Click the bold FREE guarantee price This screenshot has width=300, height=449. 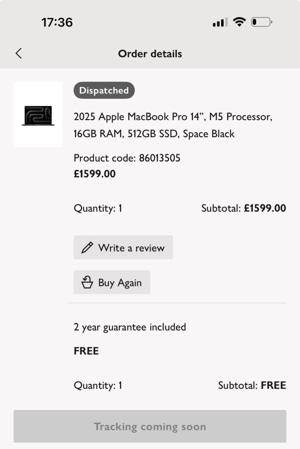[x=86, y=351]
